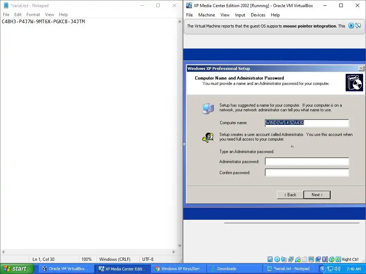Open Notepad File menu

pyautogui.click(x=6, y=14)
